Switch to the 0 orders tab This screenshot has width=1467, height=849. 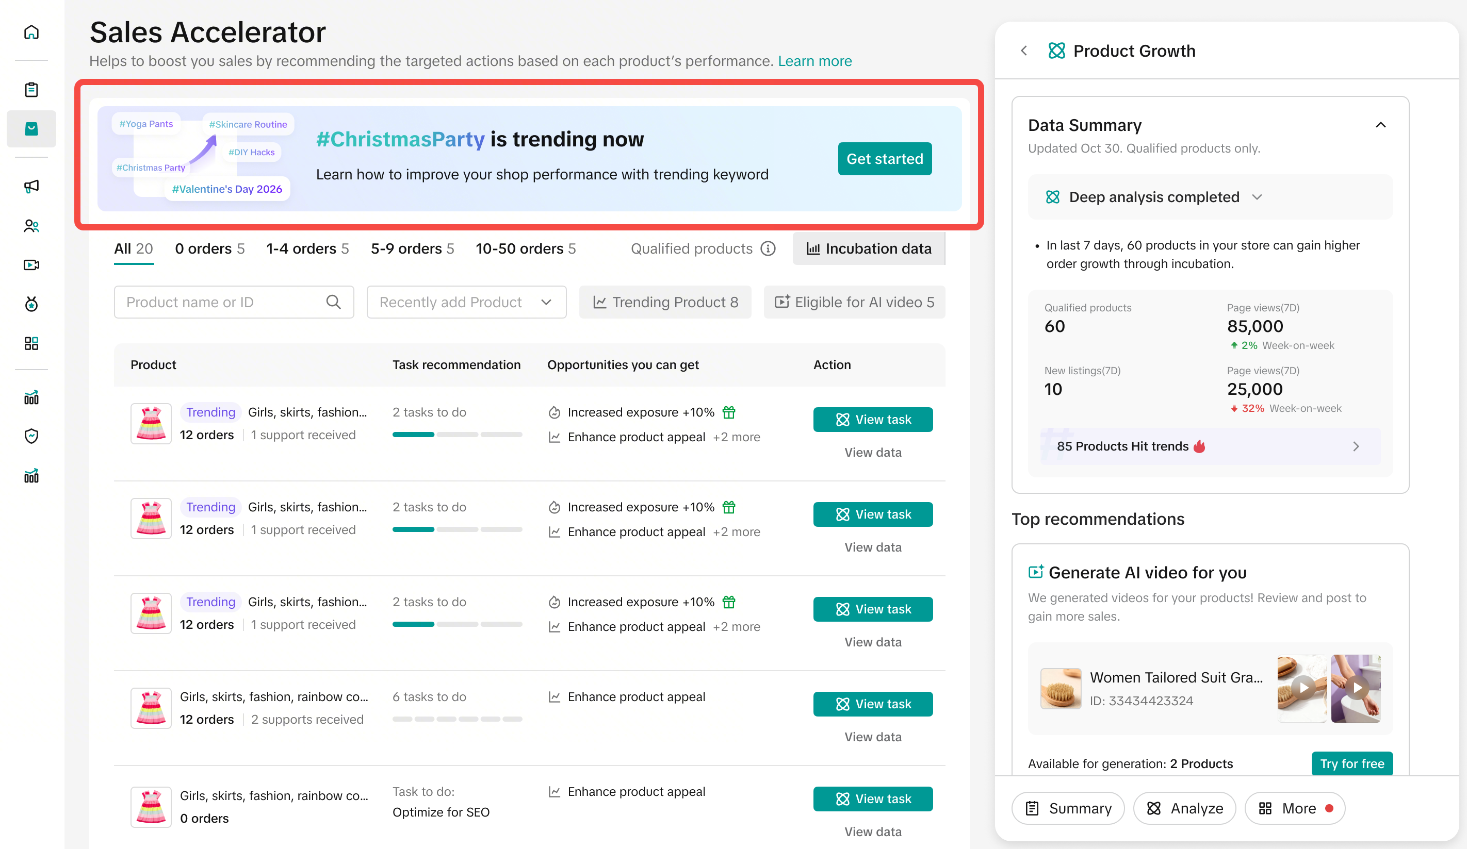click(x=209, y=248)
